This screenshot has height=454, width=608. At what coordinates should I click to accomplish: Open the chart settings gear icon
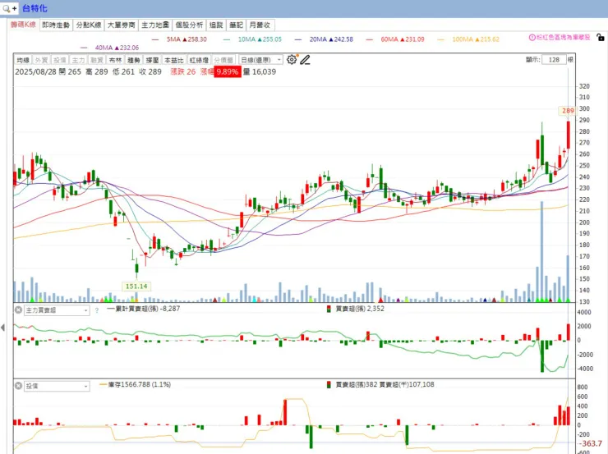tap(292, 60)
